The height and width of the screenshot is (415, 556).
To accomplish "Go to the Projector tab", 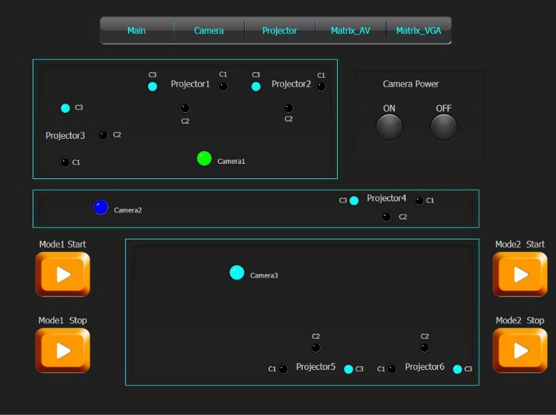I will coord(279,31).
